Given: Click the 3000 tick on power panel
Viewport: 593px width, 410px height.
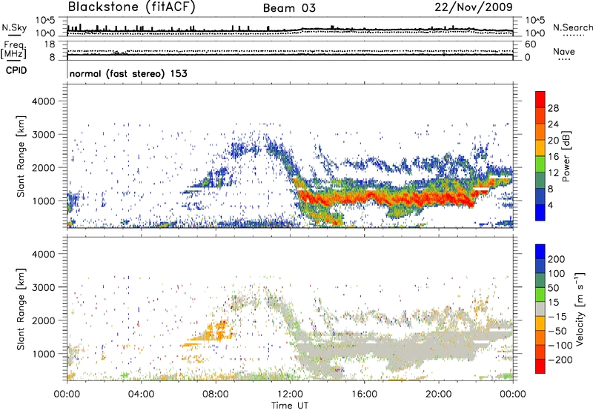Looking at the screenshot, I should tap(44, 135).
